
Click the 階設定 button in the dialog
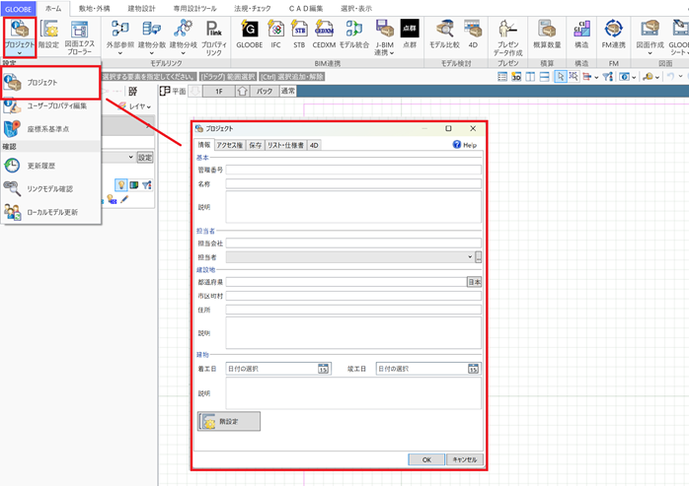(x=229, y=421)
